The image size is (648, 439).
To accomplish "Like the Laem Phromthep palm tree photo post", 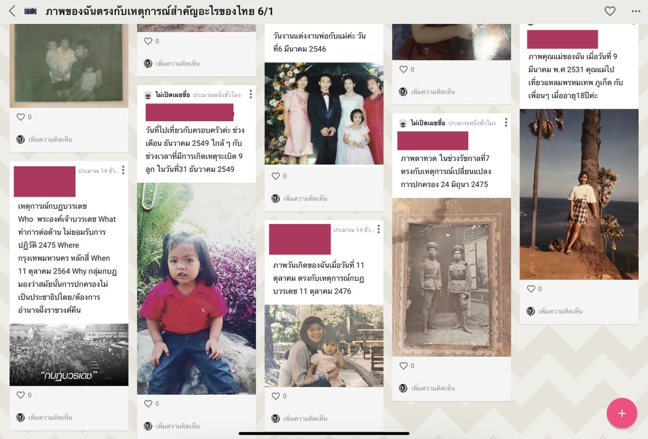I will click(x=531, y=289).
